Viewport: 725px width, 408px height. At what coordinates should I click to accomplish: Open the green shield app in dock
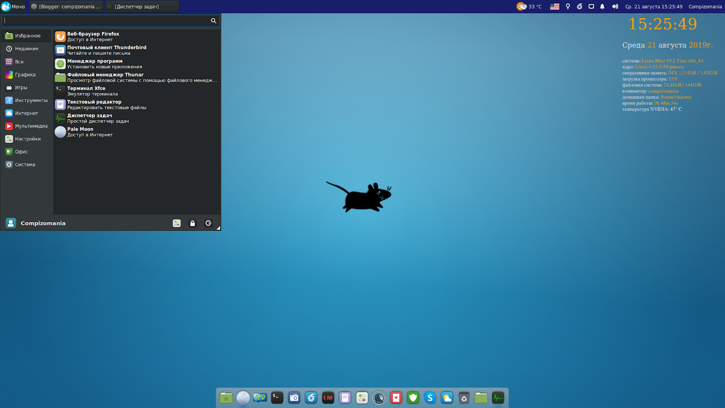pyautogui.click(x=413, y=398)
